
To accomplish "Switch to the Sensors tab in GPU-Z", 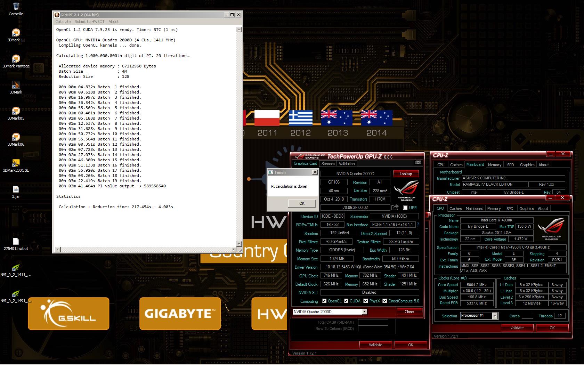I will click(328, 164).
